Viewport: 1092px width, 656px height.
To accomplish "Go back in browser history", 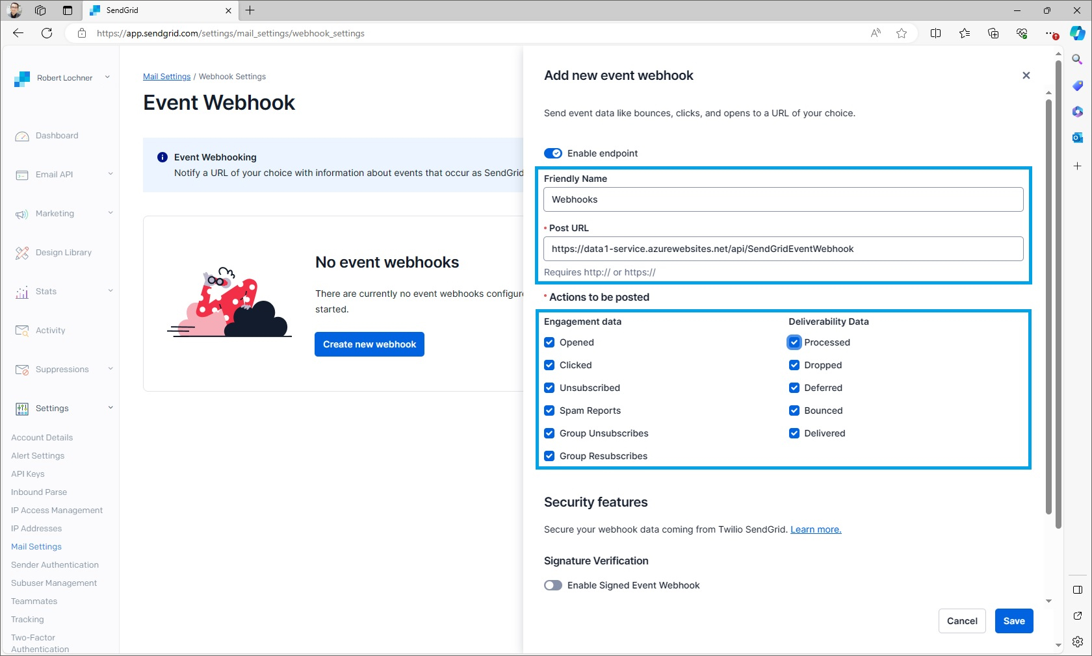I will pyautogui.click(x=18, y=33).
